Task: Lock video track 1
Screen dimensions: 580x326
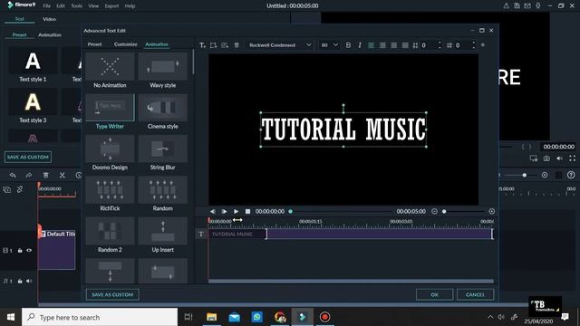Action: pos(20,251)
